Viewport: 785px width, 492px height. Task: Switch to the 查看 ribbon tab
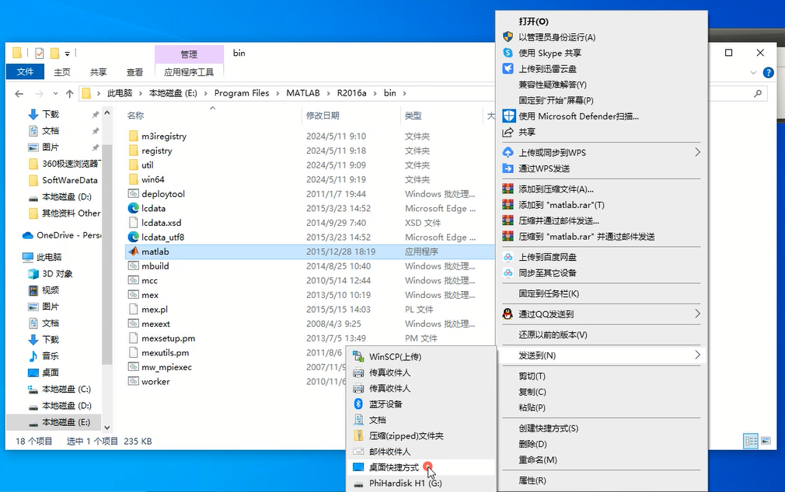tap(134, 72)
